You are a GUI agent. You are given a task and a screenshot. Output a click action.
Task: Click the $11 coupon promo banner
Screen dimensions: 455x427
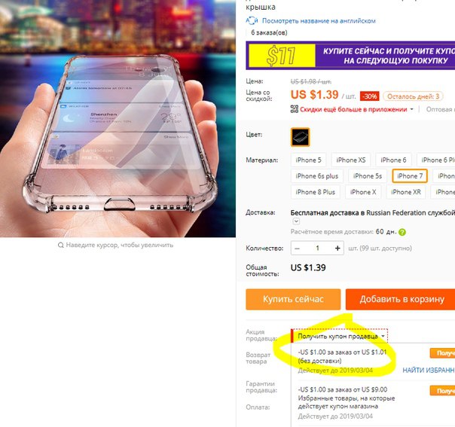[x=350, y=56]
